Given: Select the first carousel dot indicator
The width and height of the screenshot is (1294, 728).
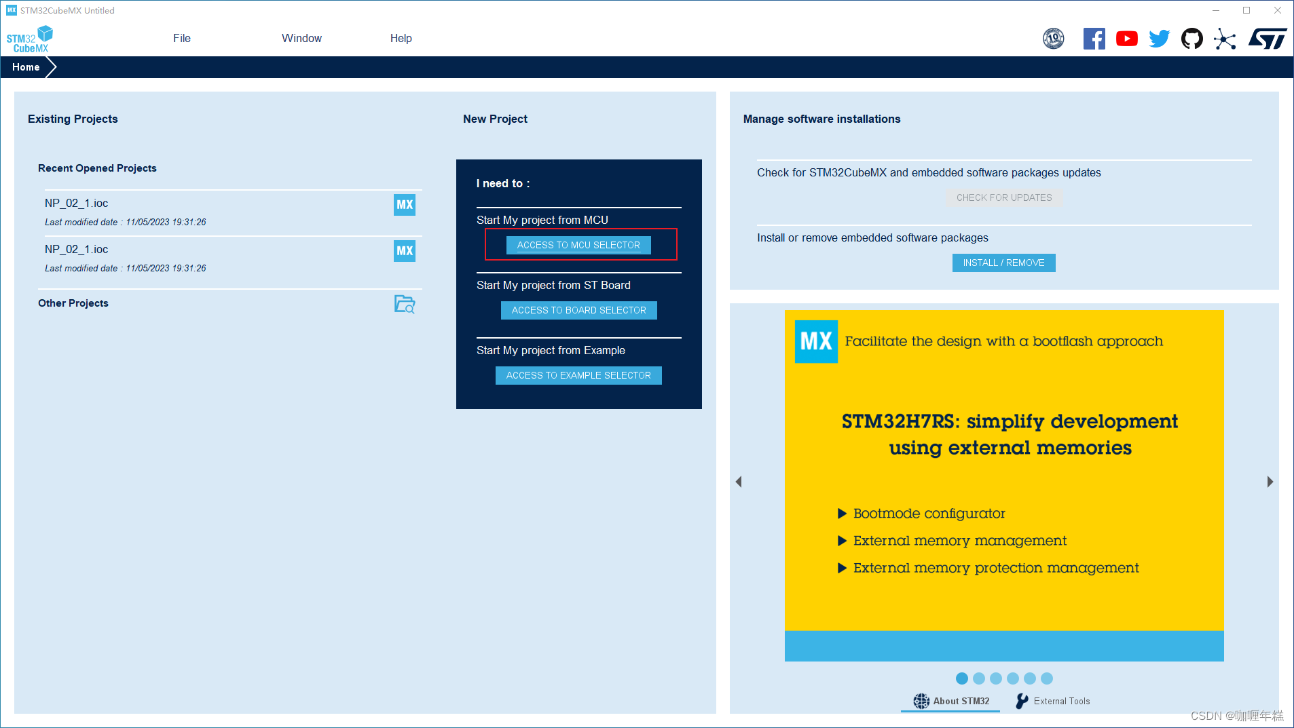Looking at the screenshot, I should point(962,678).
